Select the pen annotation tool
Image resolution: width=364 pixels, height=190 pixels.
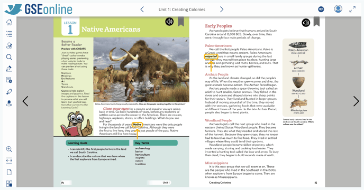point(9,69)
